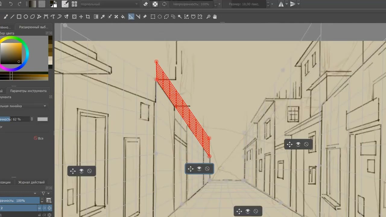Delete the left street assistant
This screenshot has height=217, width=386.
pyautogui.click(x=89, y=171)
